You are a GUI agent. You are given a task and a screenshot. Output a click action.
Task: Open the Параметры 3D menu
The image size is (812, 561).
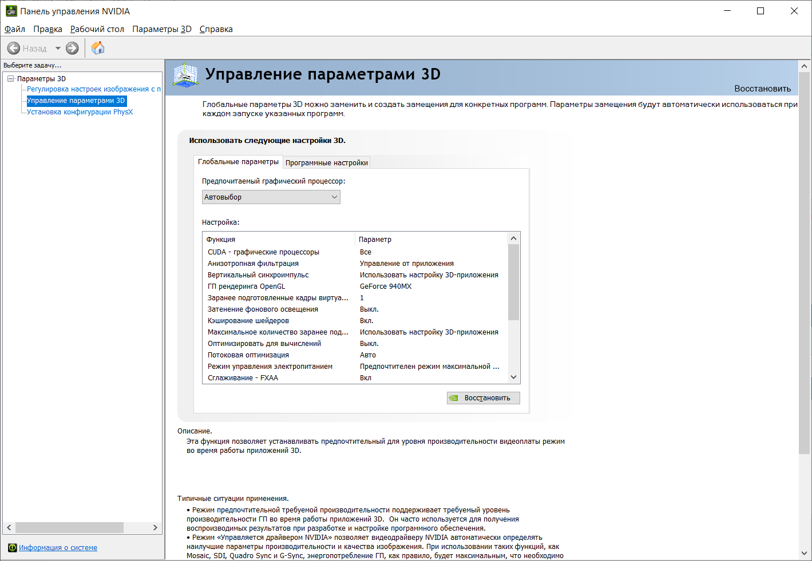click(162, 29)
